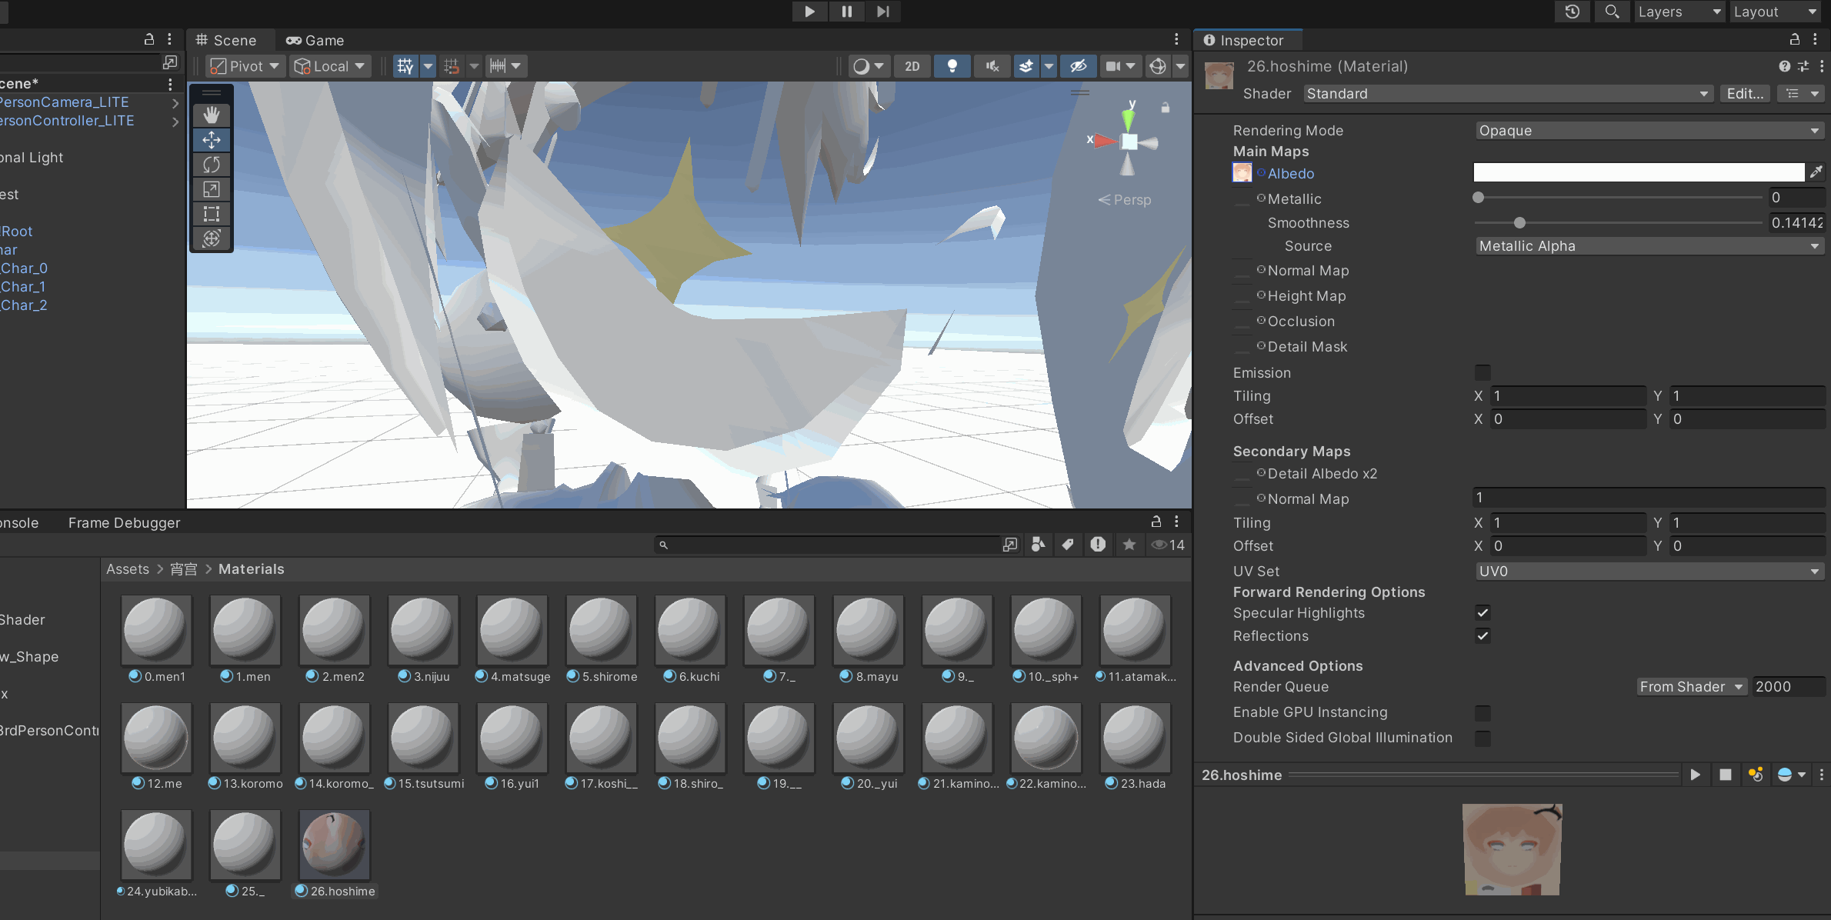
Task: Click the Assets breadcrumb
Action: click(x=128, y=569)
